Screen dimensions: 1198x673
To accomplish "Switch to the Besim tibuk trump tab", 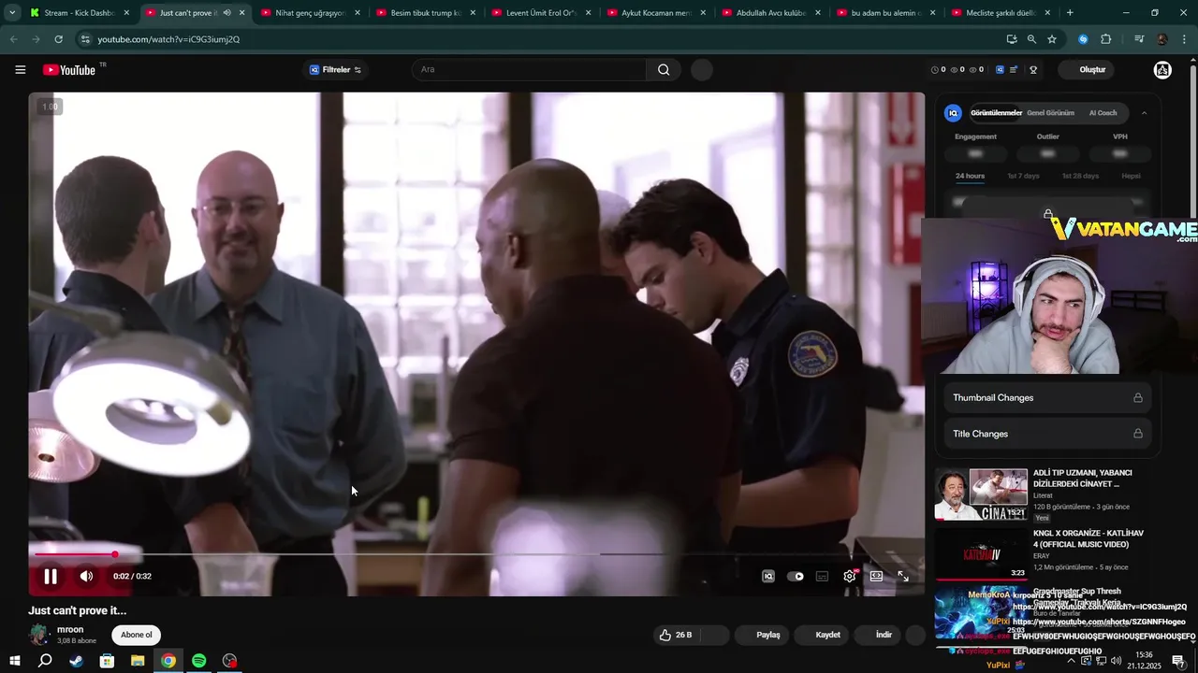I will pyautogui.click(x=426, y=13).
